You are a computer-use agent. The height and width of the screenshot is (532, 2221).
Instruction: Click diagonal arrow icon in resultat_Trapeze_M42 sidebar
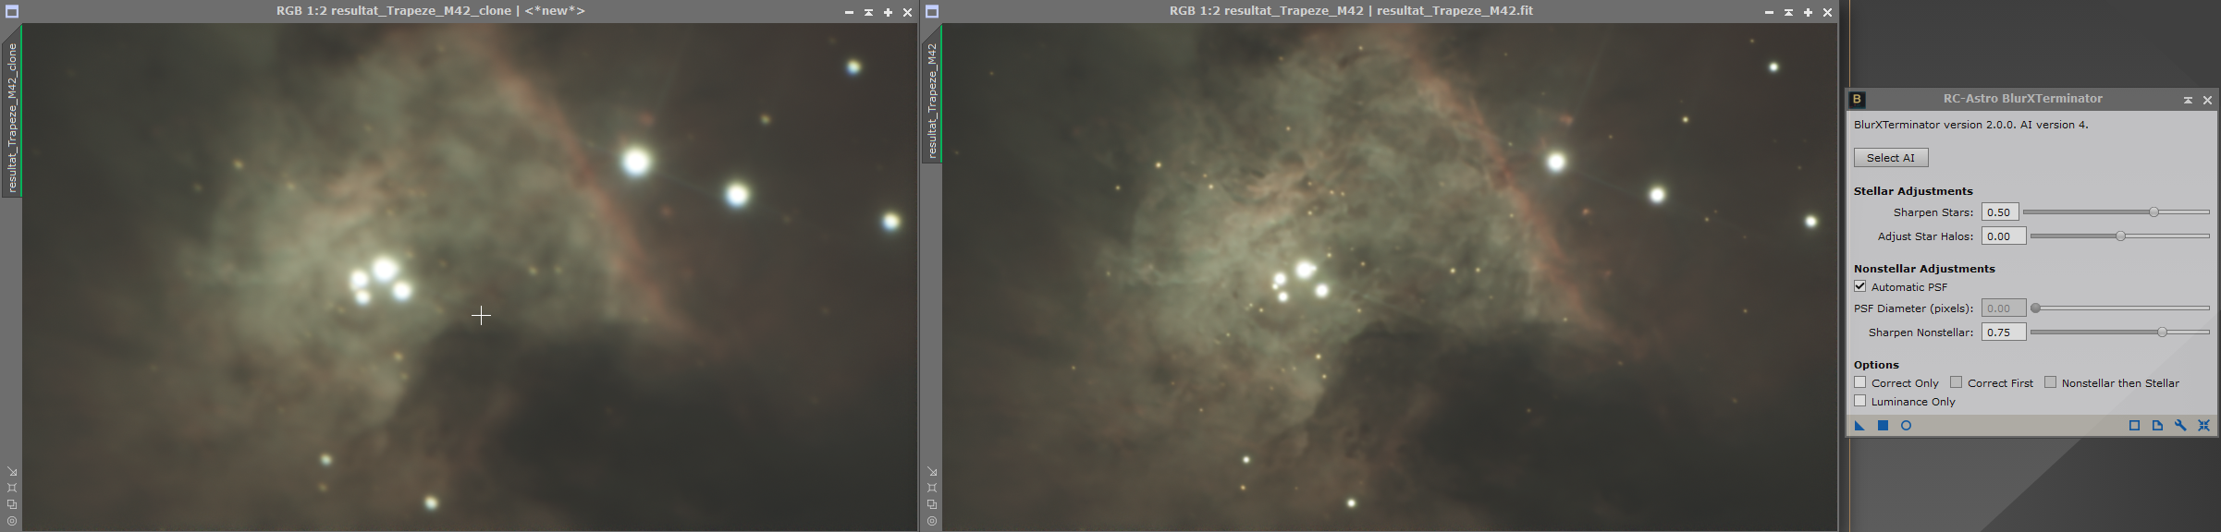[932, 471]
